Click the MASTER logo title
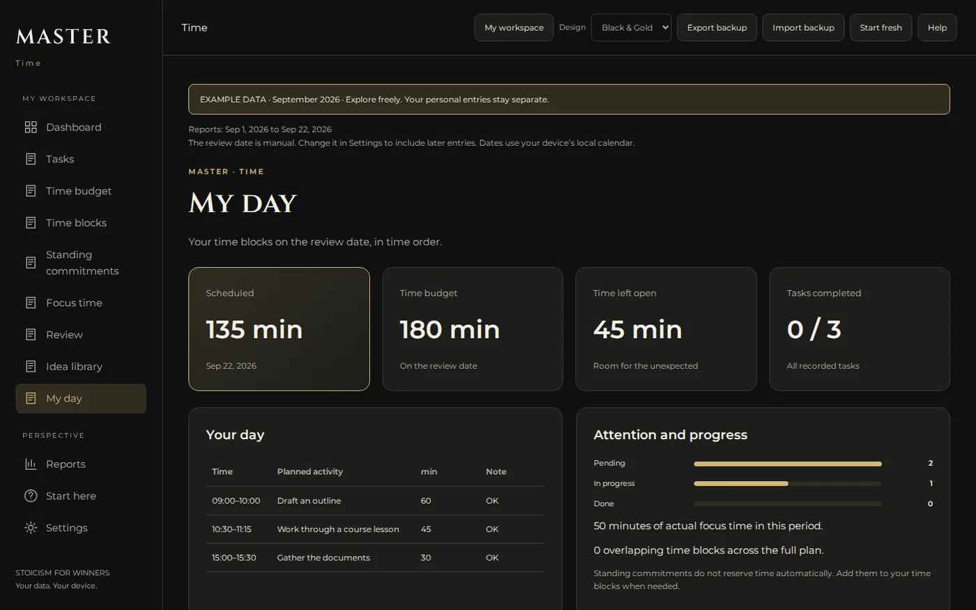976x610 pixels. click(63, 36)
